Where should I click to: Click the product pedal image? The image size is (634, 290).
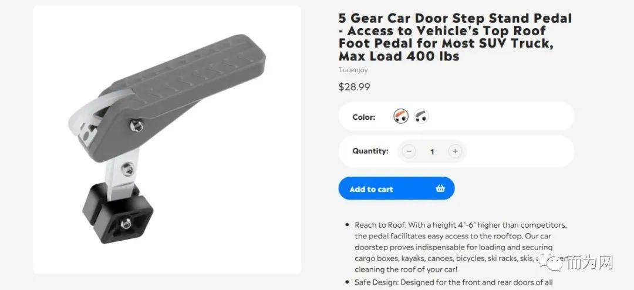coord(167,140)
